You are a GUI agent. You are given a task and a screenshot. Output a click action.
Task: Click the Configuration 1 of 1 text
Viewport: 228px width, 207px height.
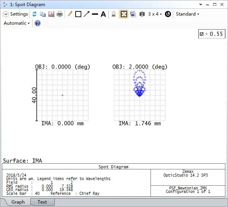coord(188,191)
